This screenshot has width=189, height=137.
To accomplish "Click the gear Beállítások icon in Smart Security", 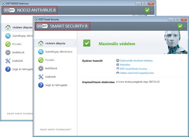I will [41, 68].
